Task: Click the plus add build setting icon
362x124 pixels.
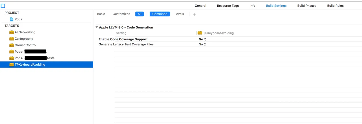Action: coord(195,14)
